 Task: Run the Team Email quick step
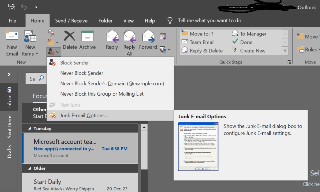tap(198, 42)
